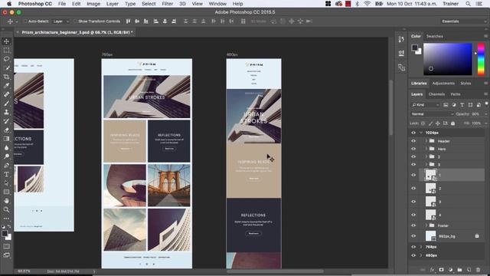Select the Brush tool
Viewport: 490px width, 276px height.
click(6, 103)
